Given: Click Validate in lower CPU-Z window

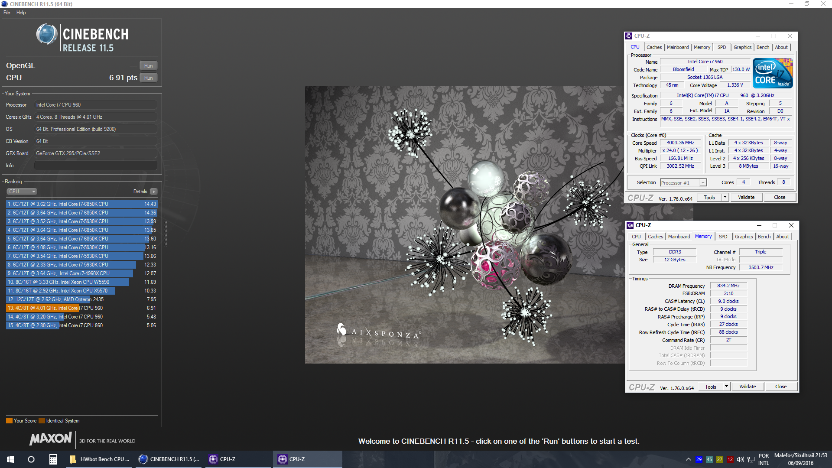Looking at the screenshot, I should pyautogui.click(x=747, y=387).
